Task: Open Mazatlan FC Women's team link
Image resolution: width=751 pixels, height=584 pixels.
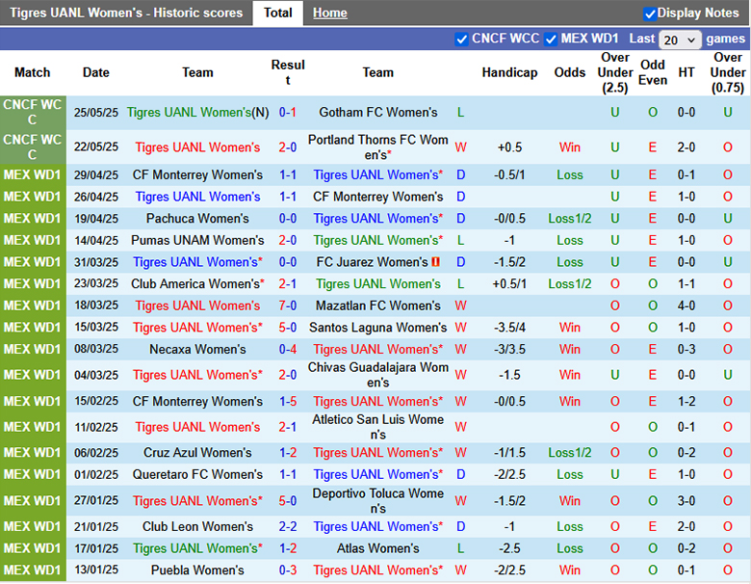Action: 377,305
